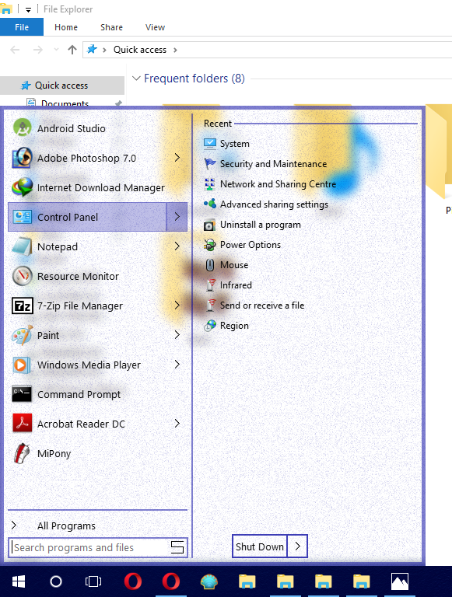Viewport: 452px width, 597px height.
Task: Click Quick access in address bar
Action: (140, 50)
